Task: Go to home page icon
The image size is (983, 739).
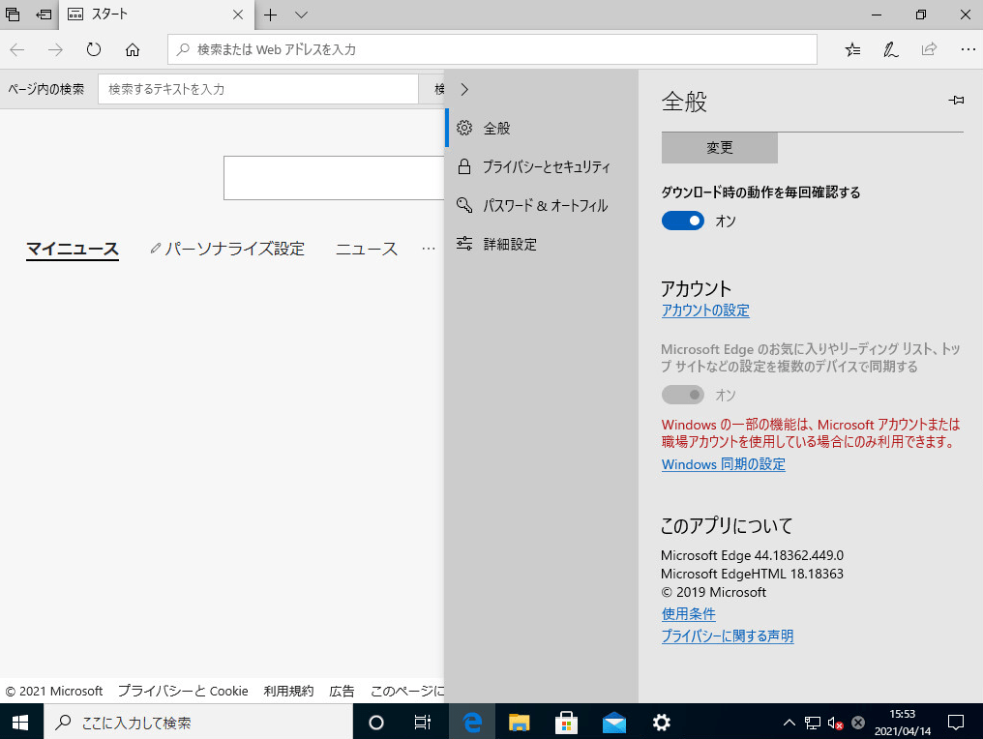Action: (133, 49)
